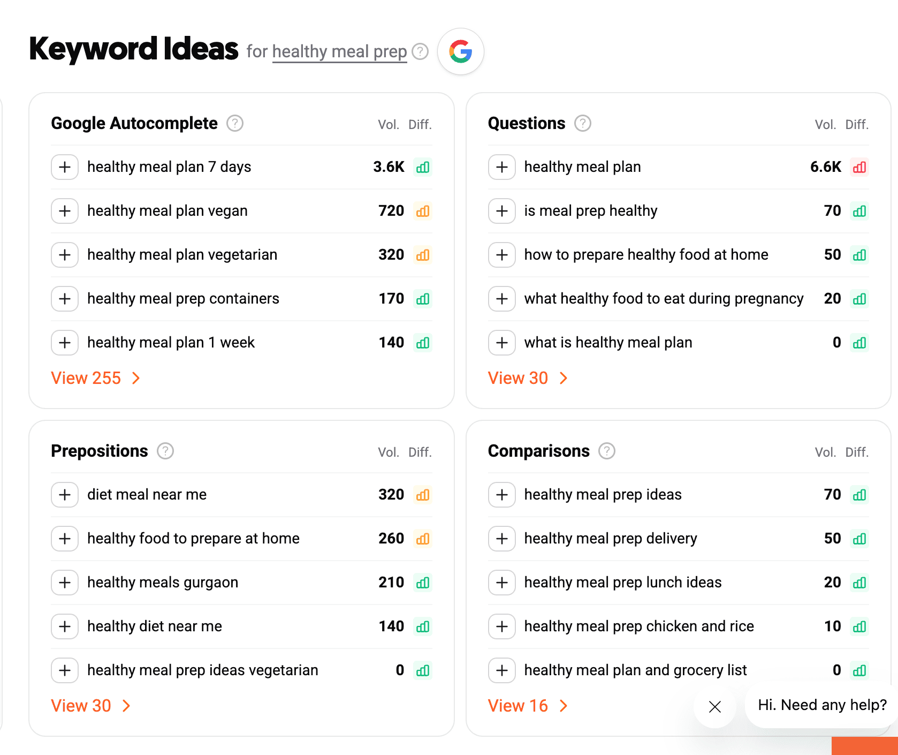This screenshot has width=898, height=755.
Task: Dismiss the help chat prompt
Action: [x=714, y=707]
